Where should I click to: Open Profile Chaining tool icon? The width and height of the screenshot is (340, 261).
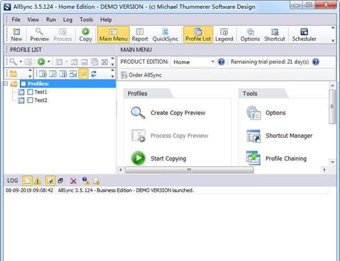(253, 158)
